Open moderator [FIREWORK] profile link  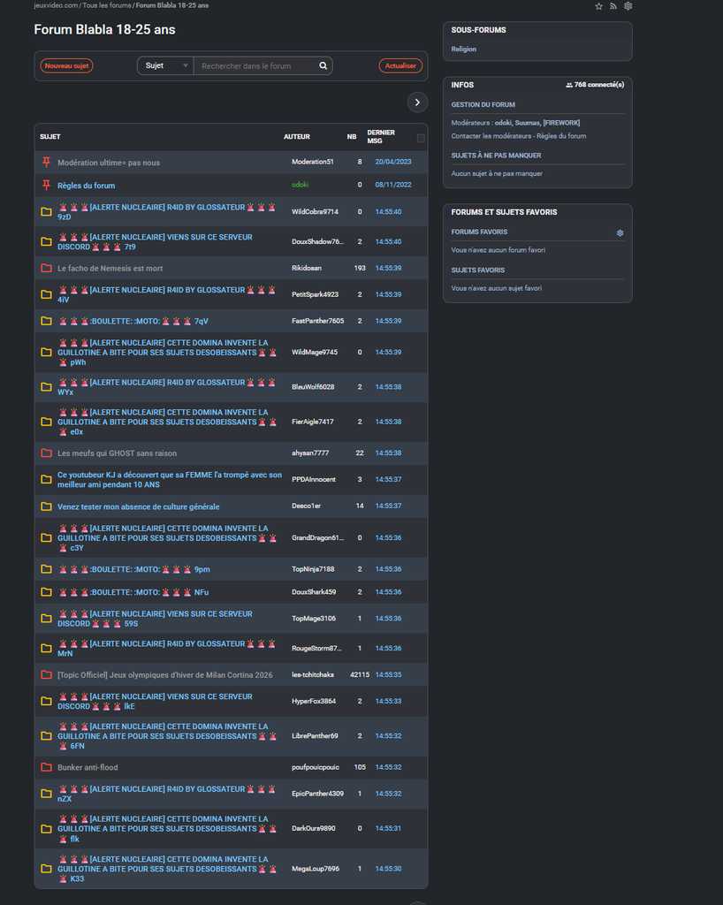561,123
